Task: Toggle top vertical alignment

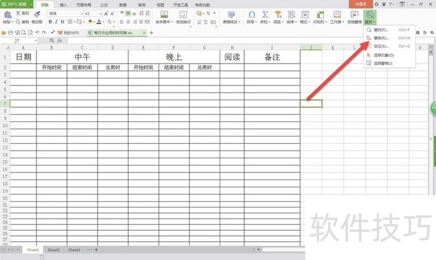Action: point(122,13)
